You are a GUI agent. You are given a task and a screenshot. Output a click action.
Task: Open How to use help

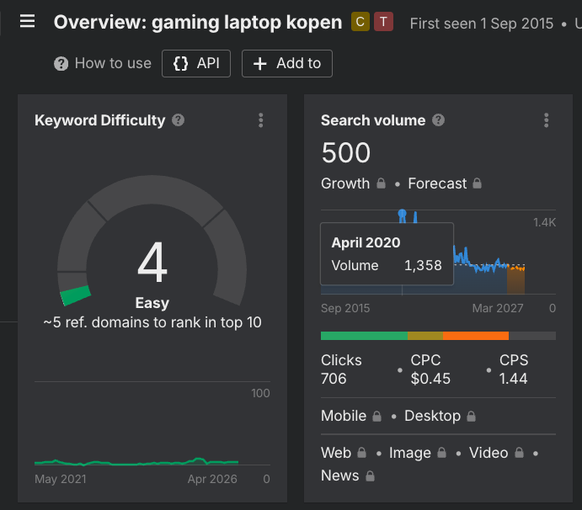coord(103,63)
